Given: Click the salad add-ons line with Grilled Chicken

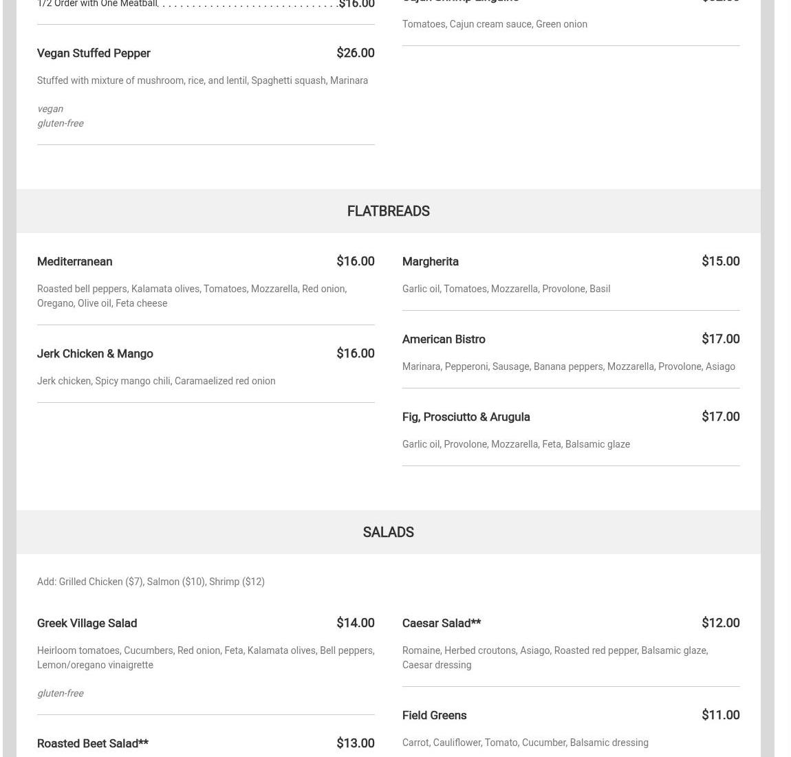Looking at the screenshot, I should click(x=151, y=582).
